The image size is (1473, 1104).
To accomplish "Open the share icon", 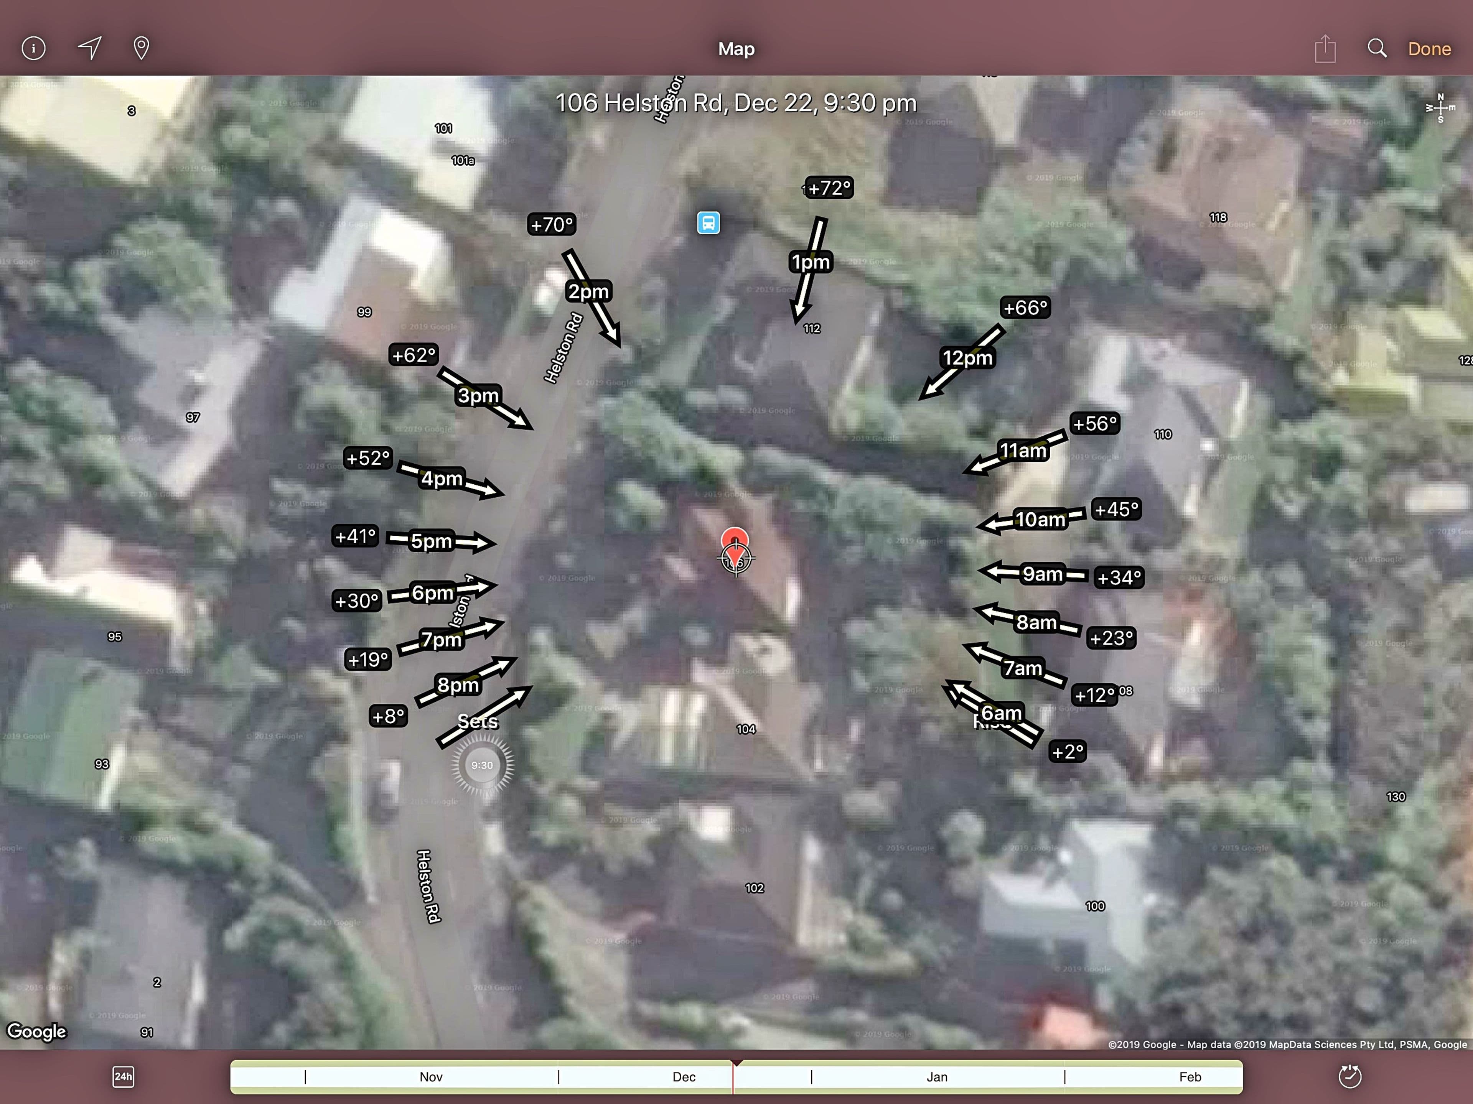I will point(1325,49).
